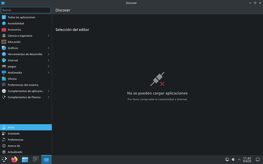Open the Accesorios category label
263x164 pixels.
click(x=14, y=30)
